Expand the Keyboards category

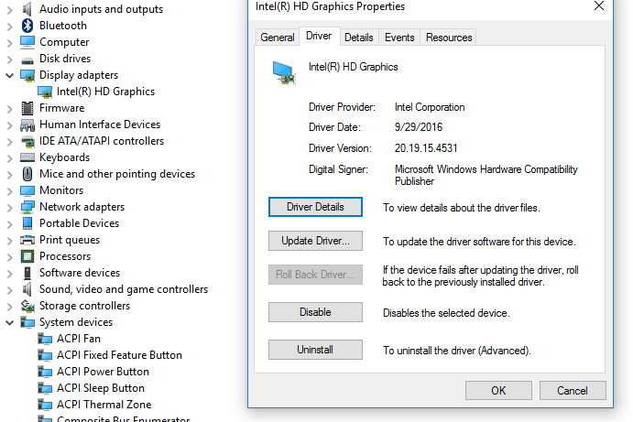[10, 158]
